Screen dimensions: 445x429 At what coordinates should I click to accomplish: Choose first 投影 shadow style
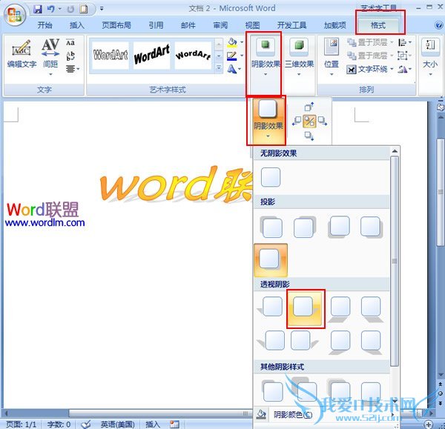pos(271,227)
